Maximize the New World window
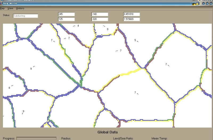Screen dimensions: 213x140 [x=207, y=4]
